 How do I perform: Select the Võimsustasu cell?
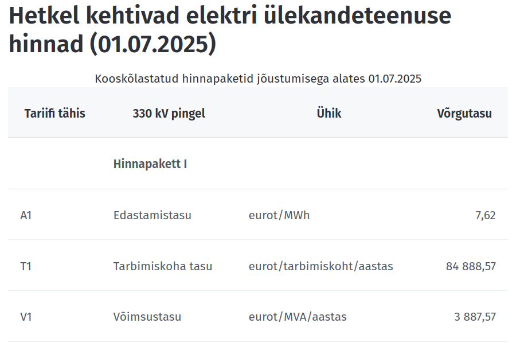[x=147, y=317]
